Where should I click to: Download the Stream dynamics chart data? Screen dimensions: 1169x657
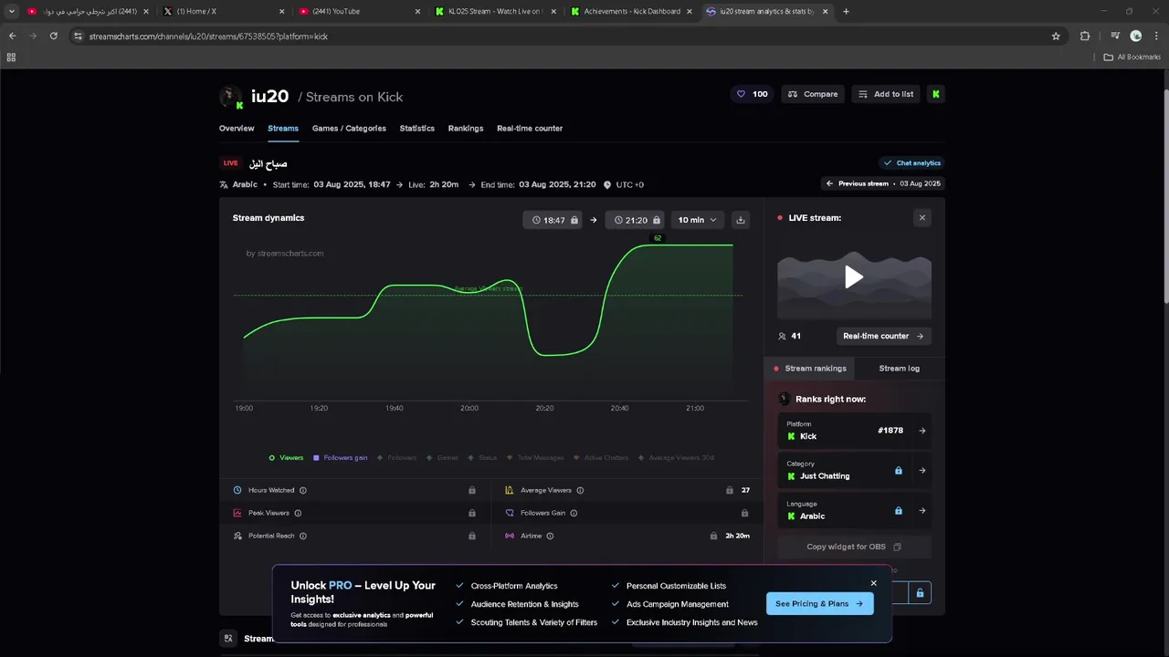(741, 220)
